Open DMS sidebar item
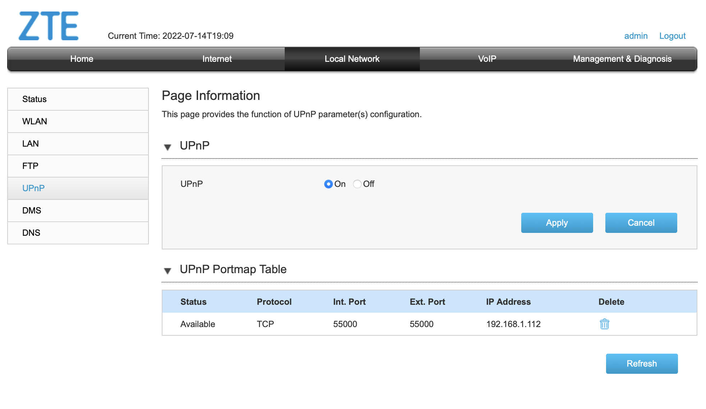Viewport: 706px width, 409px height. tap(78, 211)
